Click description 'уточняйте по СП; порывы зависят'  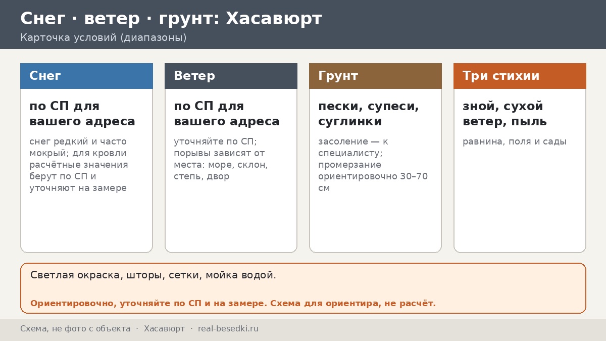pyautogui.click(x=221, y=159)
